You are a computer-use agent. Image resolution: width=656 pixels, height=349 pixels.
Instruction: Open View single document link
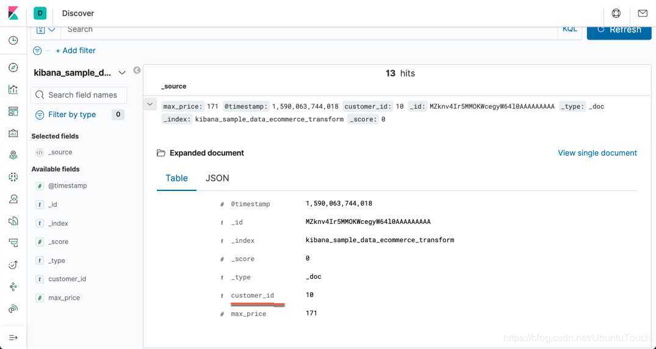pos(597,153)
